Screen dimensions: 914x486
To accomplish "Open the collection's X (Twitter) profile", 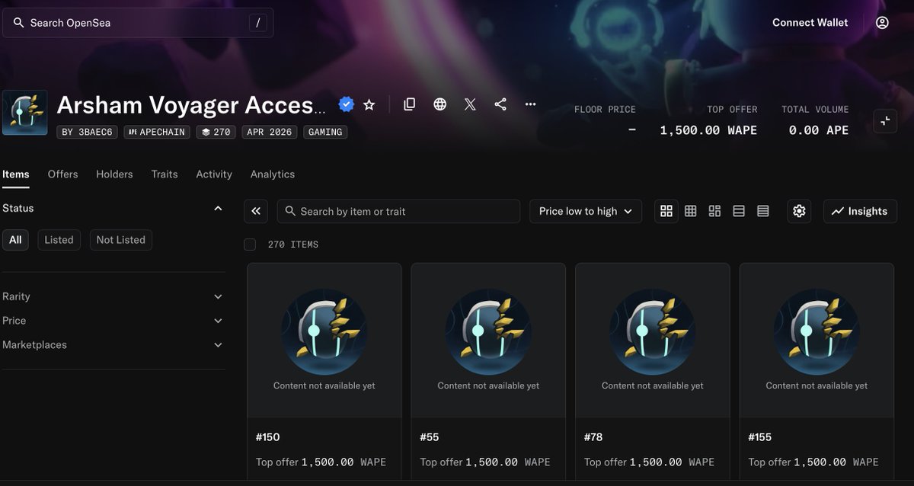I will pyautogui.click(x=470, y=104).
